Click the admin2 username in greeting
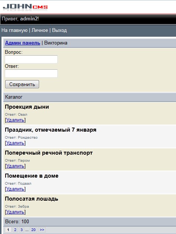 (29, 19)
